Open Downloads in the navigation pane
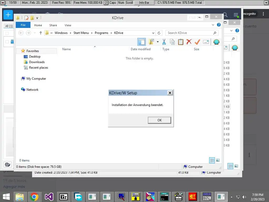The height and width of the screenshot is (202, 269). [37, 62]
